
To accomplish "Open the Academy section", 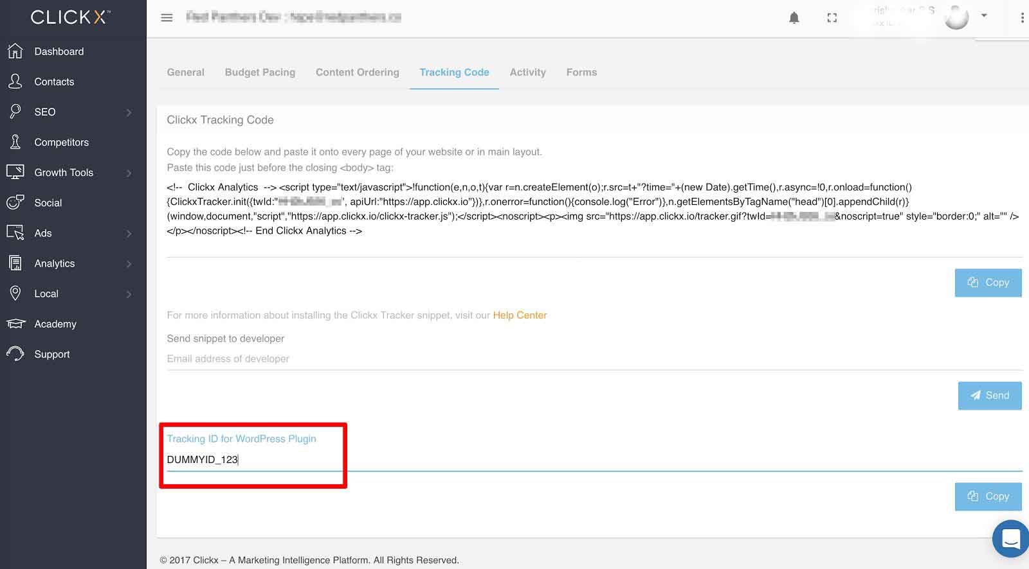I will (x=55, y=324).
